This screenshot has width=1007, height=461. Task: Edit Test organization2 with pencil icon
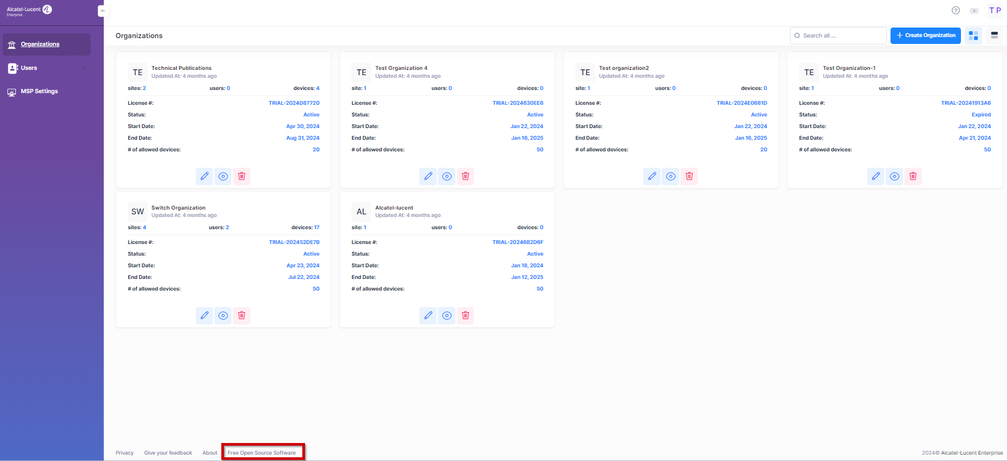tap(652, 176)
